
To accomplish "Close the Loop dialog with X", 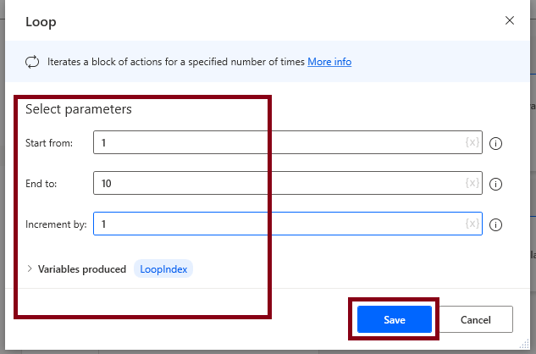I will 509,19.
